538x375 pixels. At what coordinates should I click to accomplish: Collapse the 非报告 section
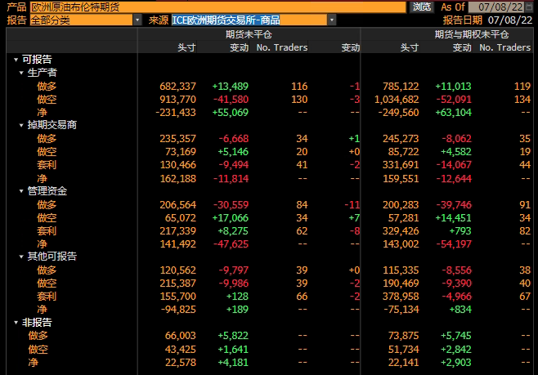(x=16, y=323)
